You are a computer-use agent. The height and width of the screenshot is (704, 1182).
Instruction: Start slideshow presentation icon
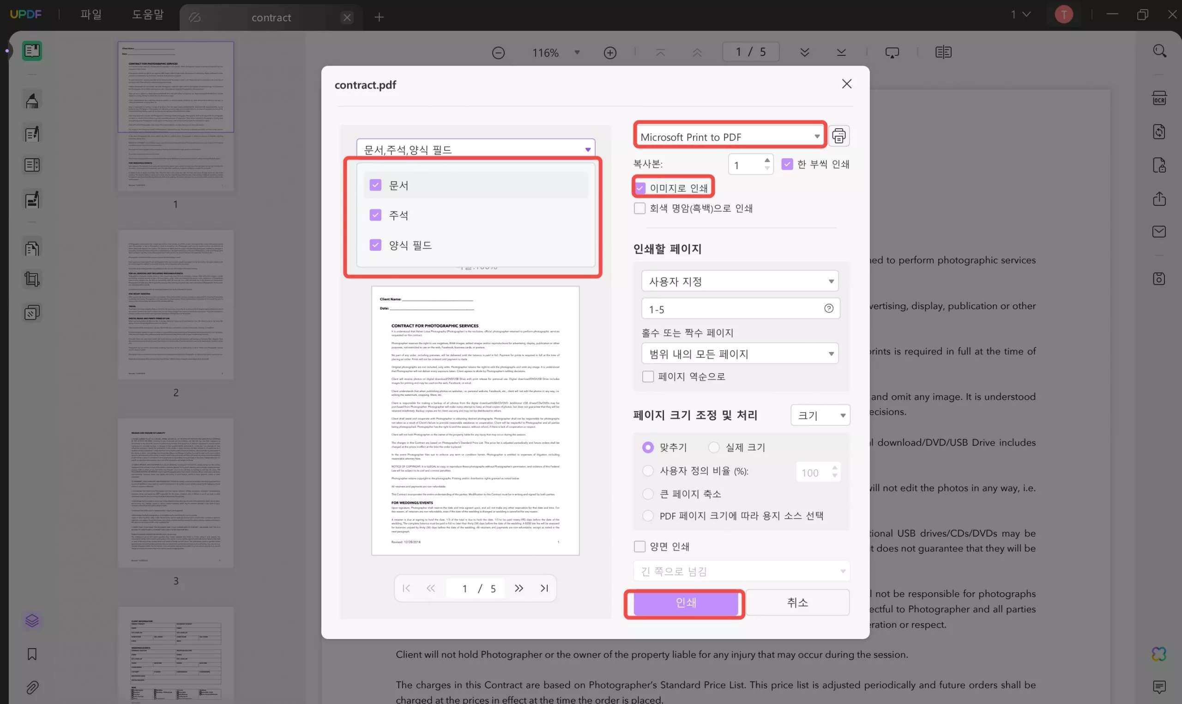coord(892,53)
